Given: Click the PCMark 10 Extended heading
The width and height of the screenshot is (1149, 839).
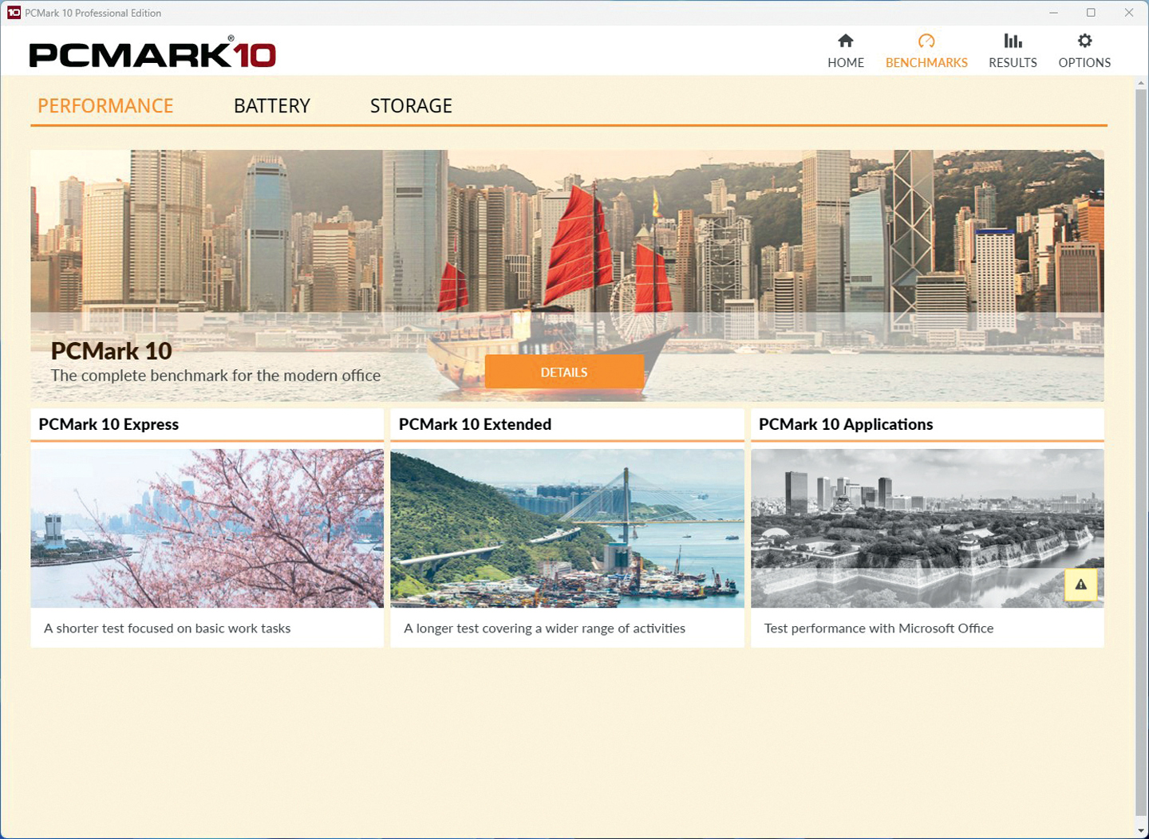Looking at the screenshot, I should coord(475,424).
